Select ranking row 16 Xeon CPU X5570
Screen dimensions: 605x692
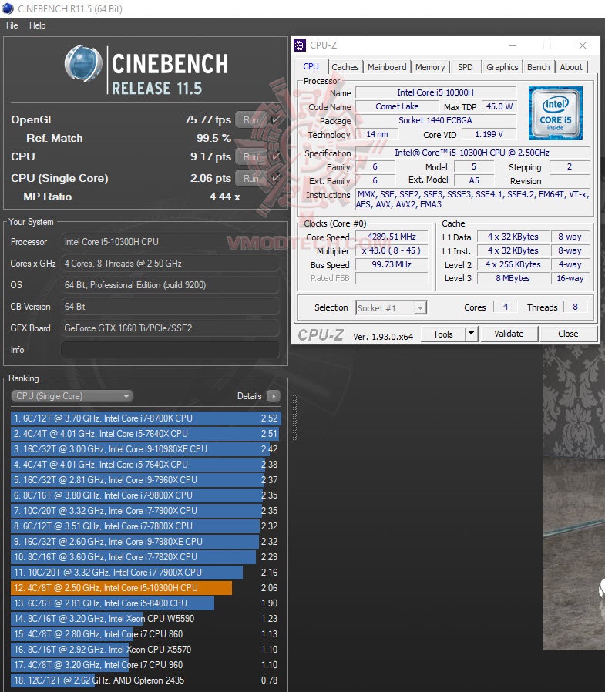(x=146, y=650)
